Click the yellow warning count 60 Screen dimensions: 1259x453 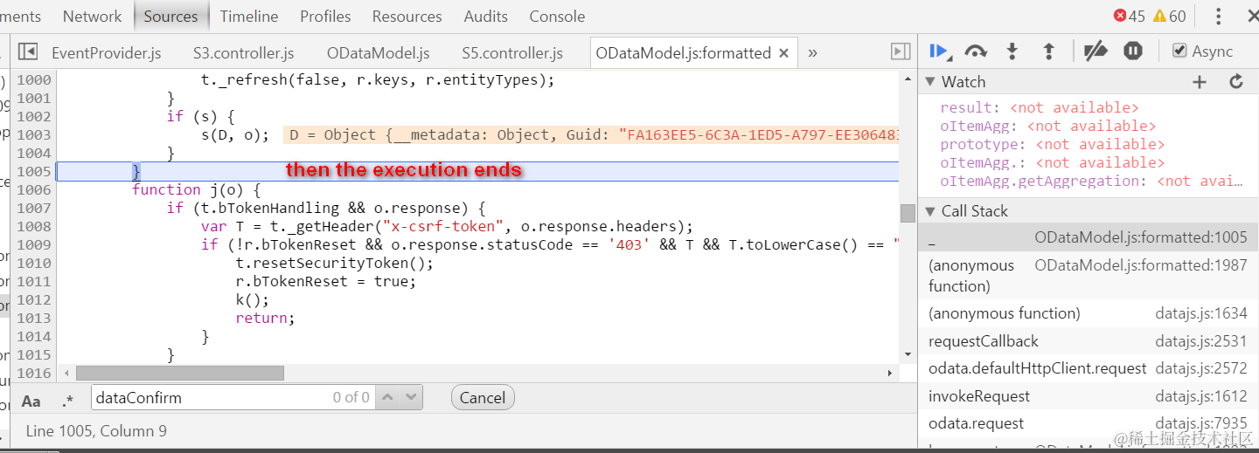1170,17
